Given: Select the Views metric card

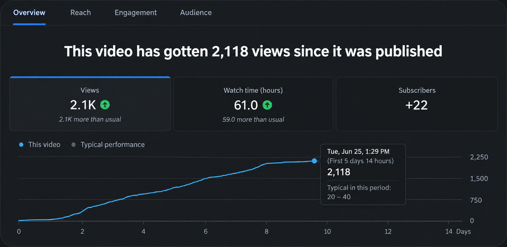Looking at the screenshot, I should tap(90, 104).
